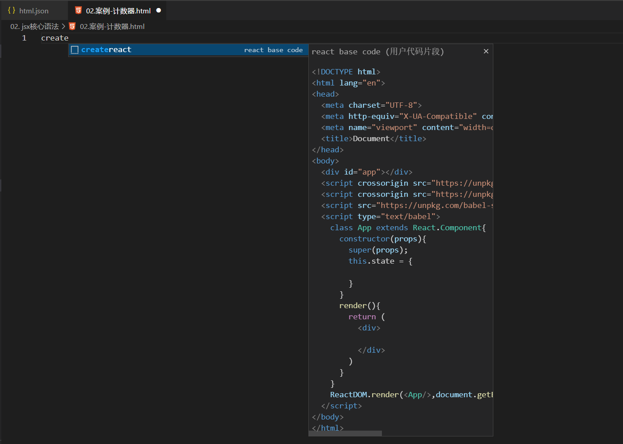Switch to the html.json tab
The image size is (623, 444).
click(33, 10)
